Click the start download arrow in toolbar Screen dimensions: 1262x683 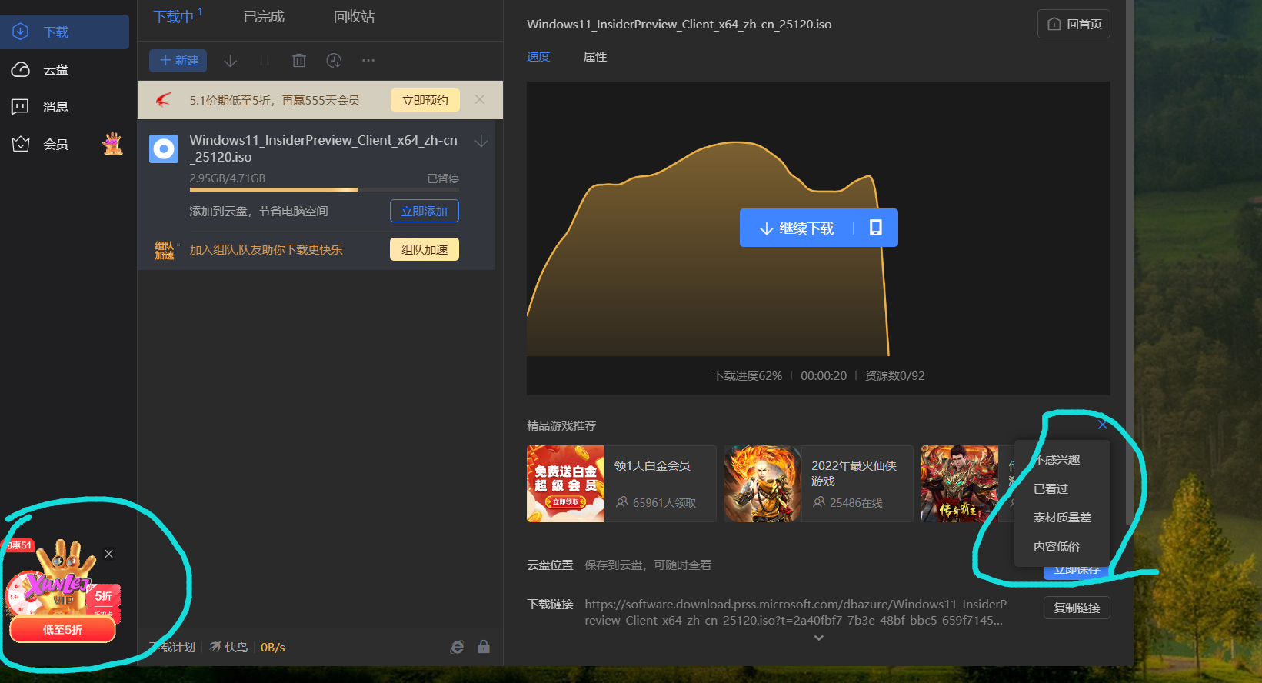click(230, 60)
